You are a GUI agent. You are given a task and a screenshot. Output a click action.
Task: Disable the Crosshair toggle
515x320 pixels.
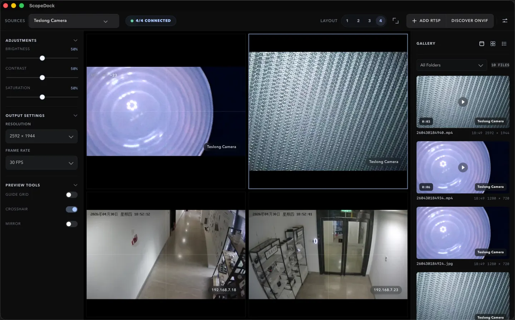pos(72,209)
